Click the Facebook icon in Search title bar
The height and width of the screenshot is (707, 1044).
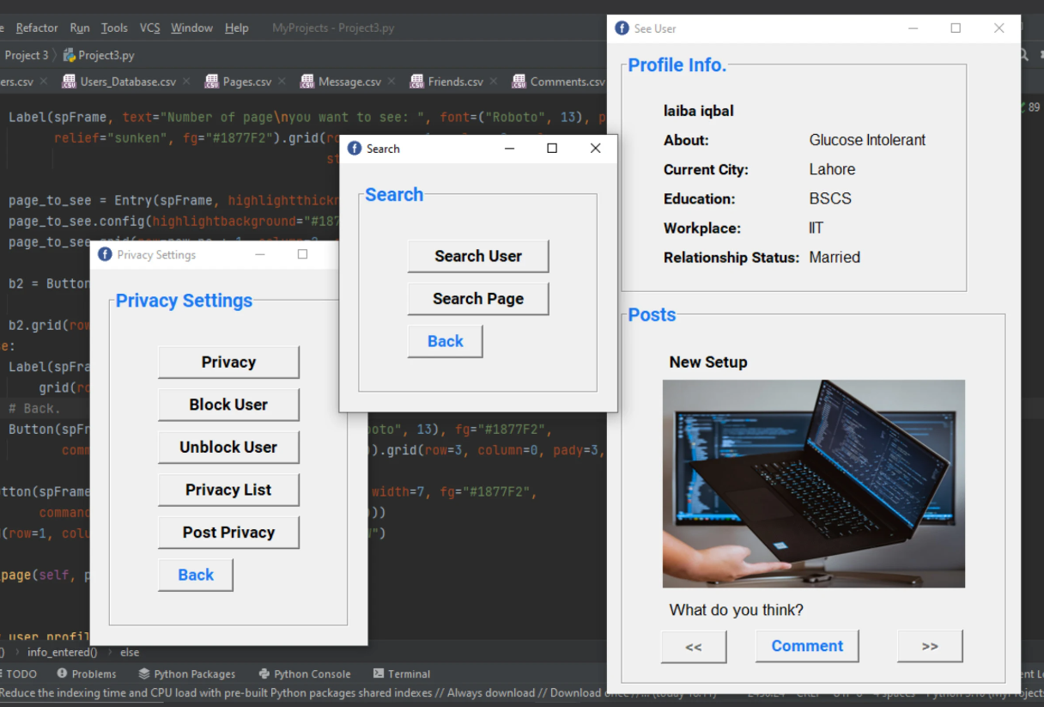[x=355, y=149]
